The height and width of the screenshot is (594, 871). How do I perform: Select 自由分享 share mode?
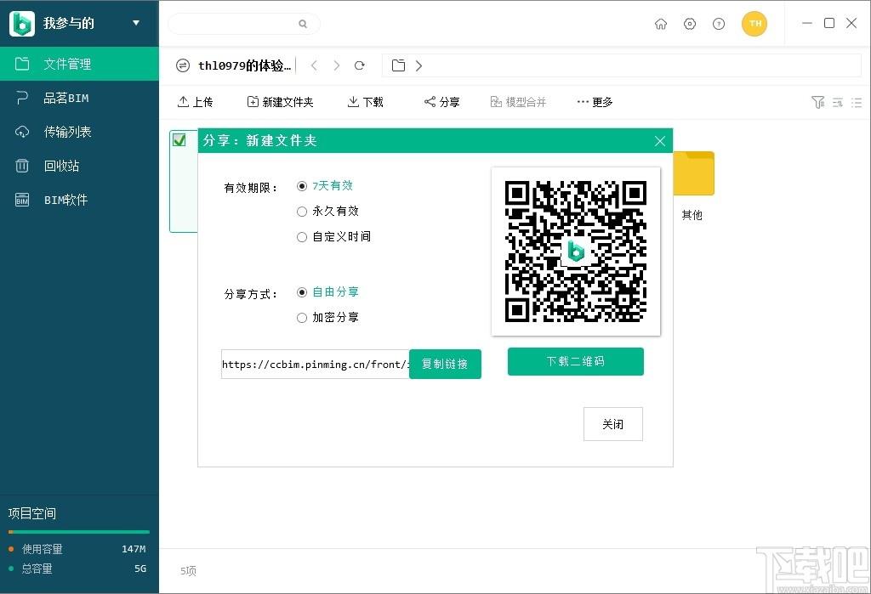click(327, 292)
